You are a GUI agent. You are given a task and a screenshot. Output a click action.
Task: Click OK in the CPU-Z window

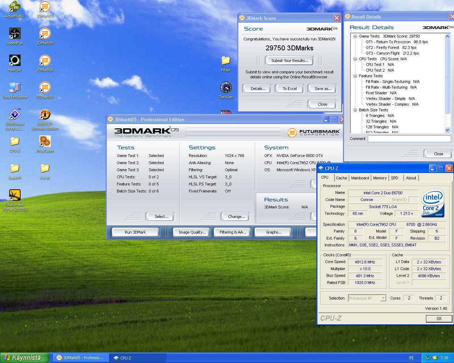(439, 318)
